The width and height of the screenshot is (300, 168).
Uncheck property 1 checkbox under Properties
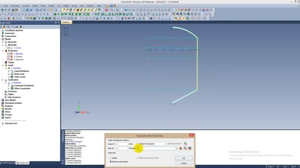[x=8, y=54]
